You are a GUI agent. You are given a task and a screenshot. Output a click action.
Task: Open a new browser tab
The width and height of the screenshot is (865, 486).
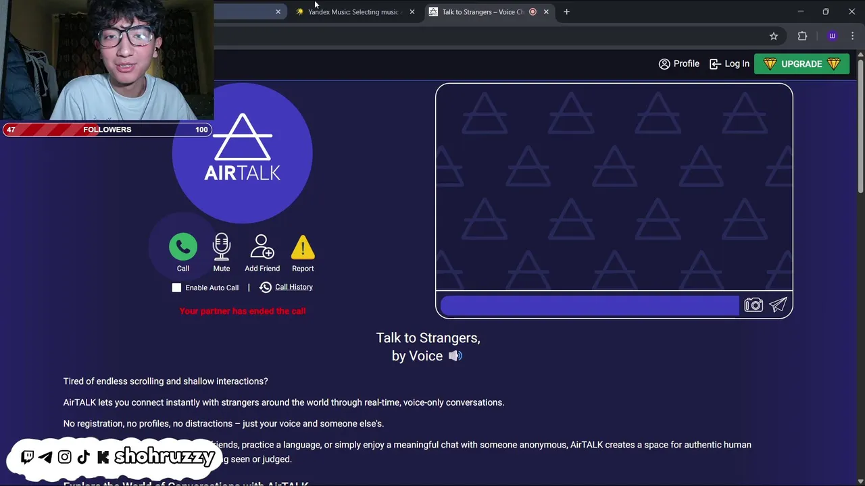(x=566, y=11)
